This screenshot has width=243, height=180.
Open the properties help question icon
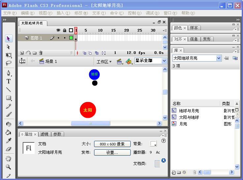[x=163, y=141]
